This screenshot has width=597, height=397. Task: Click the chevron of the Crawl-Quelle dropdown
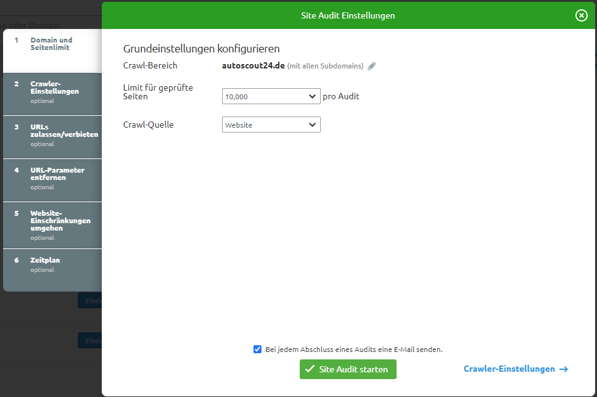pyautogui.click(x=313, y=124)
